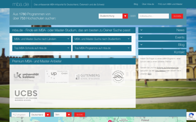Click Premium MBA- und Master-Anbieter heading
This screenshot has width=196, height=122.
[x=37, y=61]
